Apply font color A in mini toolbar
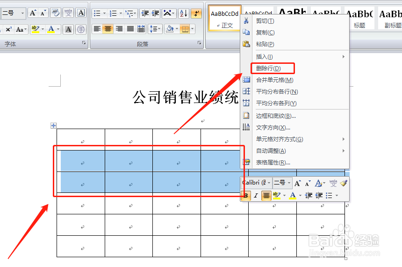The image size is (402, 267). (x=293, y=195)
